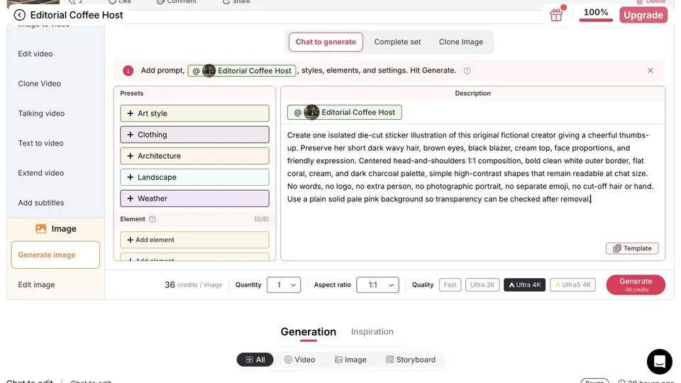The width and height of the screenshot is (681, 383).
Task: Click the All filter grid icon
Action: click(x=249, y=360)
